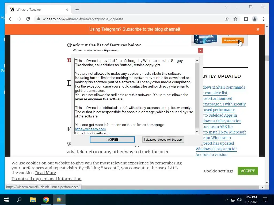
Task: Select the Winaero Tweaker tab
Action: tap(39, 9)
